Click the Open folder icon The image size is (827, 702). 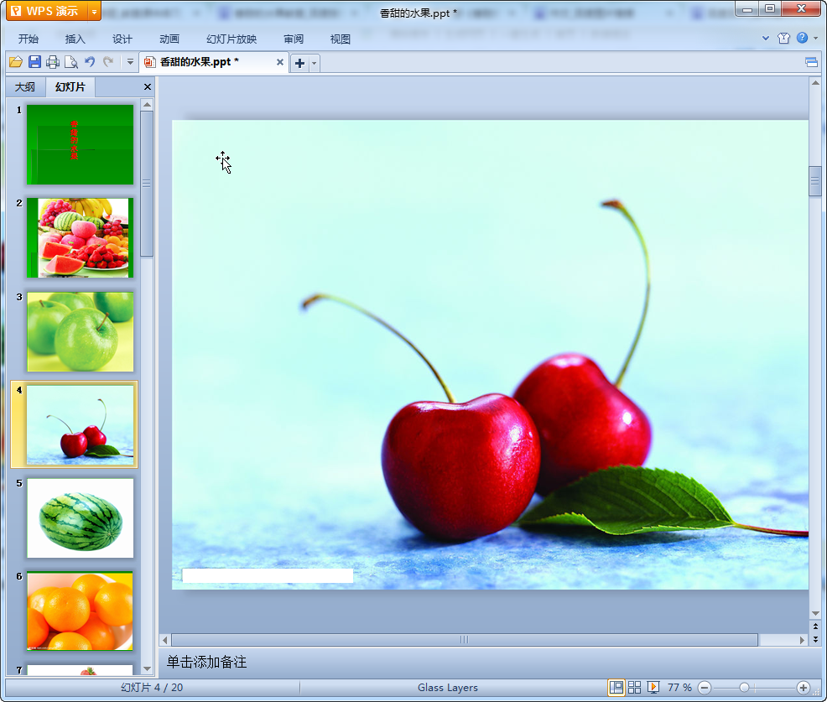16,62
